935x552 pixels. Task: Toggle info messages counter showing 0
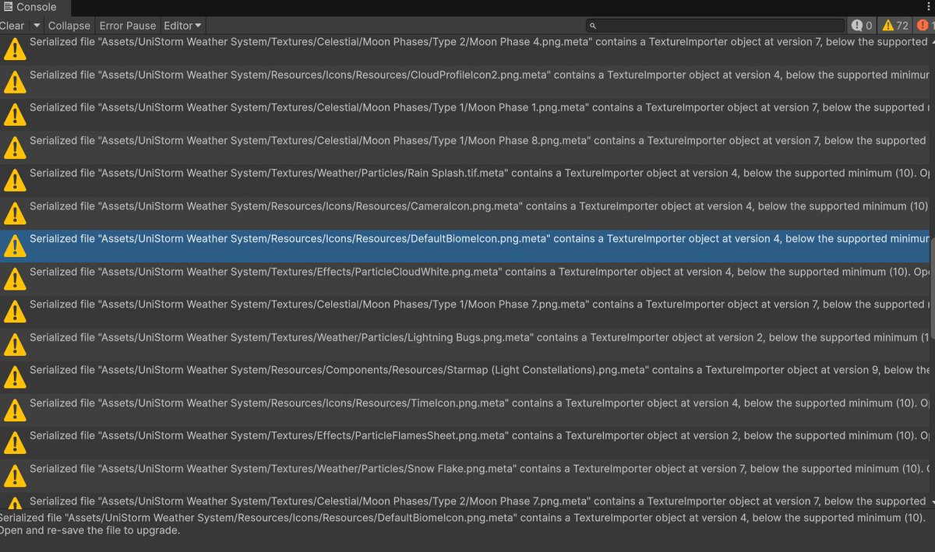[x=862, y=26]
